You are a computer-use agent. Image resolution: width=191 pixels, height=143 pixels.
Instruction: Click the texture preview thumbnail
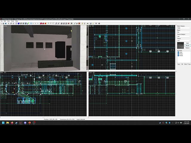180,45
